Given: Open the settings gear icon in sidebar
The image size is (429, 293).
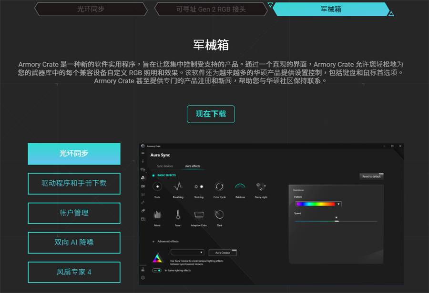Looking at the screenshot, I should pyautogui.click(x=143, y=278).
